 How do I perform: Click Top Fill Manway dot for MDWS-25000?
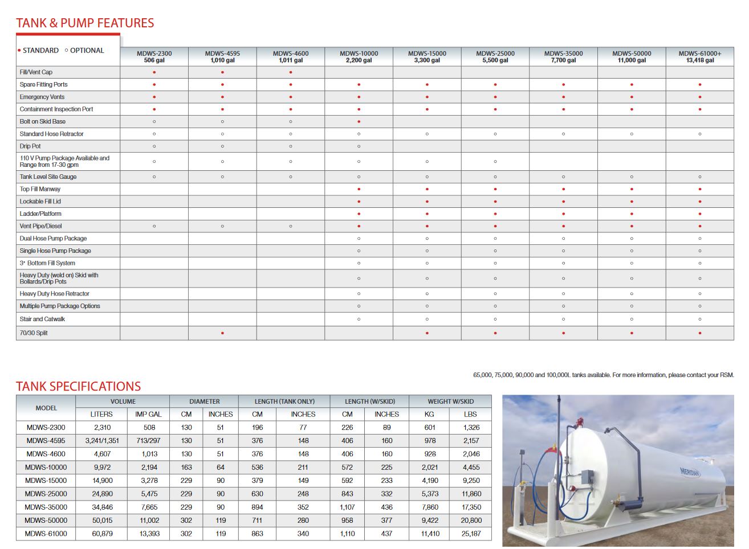tap(495, 189)
